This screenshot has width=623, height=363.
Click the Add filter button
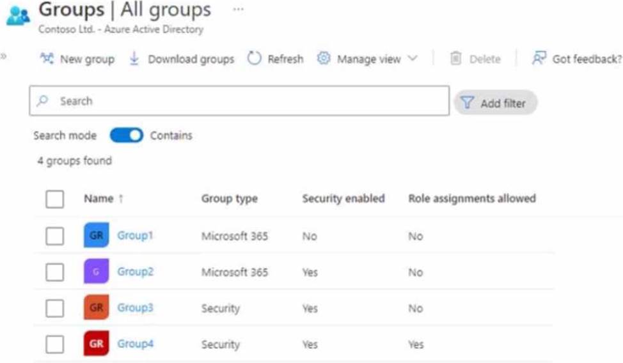[496, 103]
